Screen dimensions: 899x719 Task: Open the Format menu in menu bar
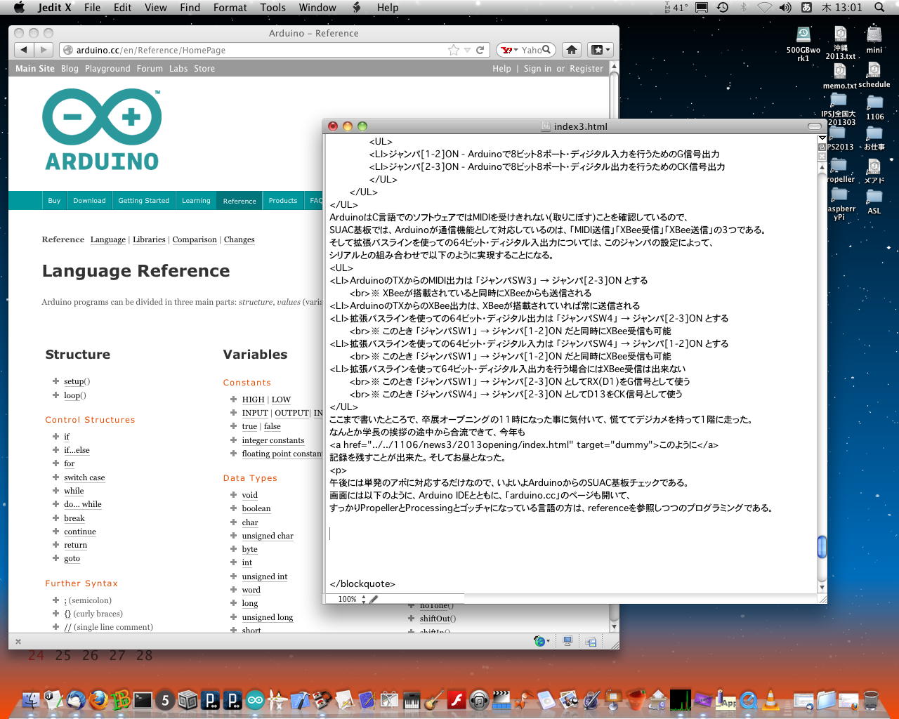[x=230, y=8]
